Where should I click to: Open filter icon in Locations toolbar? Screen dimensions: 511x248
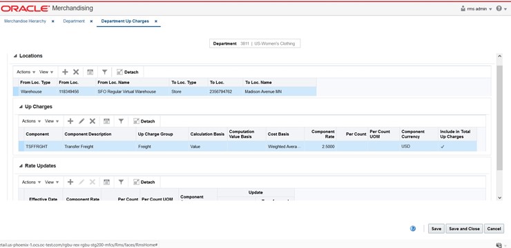click(x=104, y=72)
